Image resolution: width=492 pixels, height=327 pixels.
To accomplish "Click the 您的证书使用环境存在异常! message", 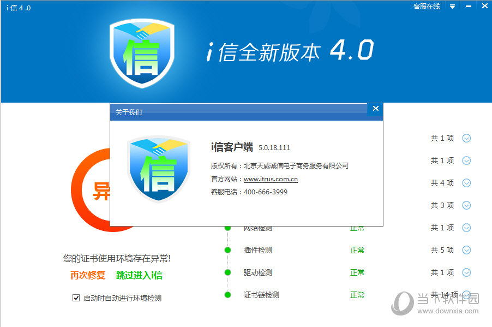I will [117, 259].
